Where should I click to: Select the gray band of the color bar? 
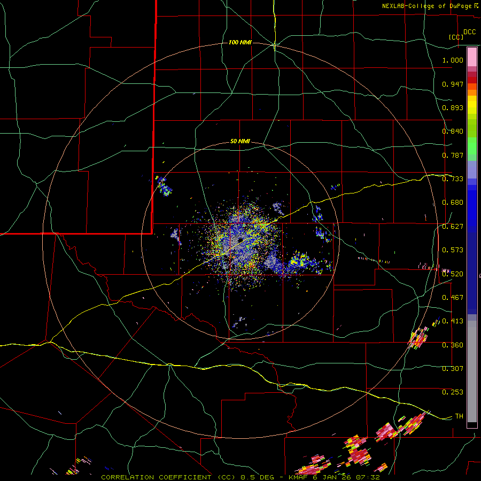coord(472,371)
